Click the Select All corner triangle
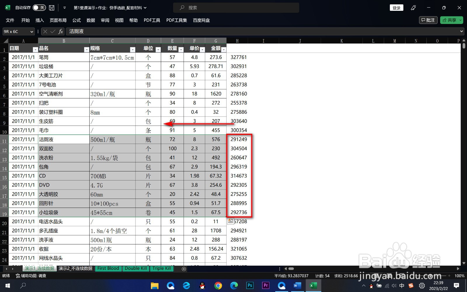Viewport: 467px width, 292px height. click(6, 41)
